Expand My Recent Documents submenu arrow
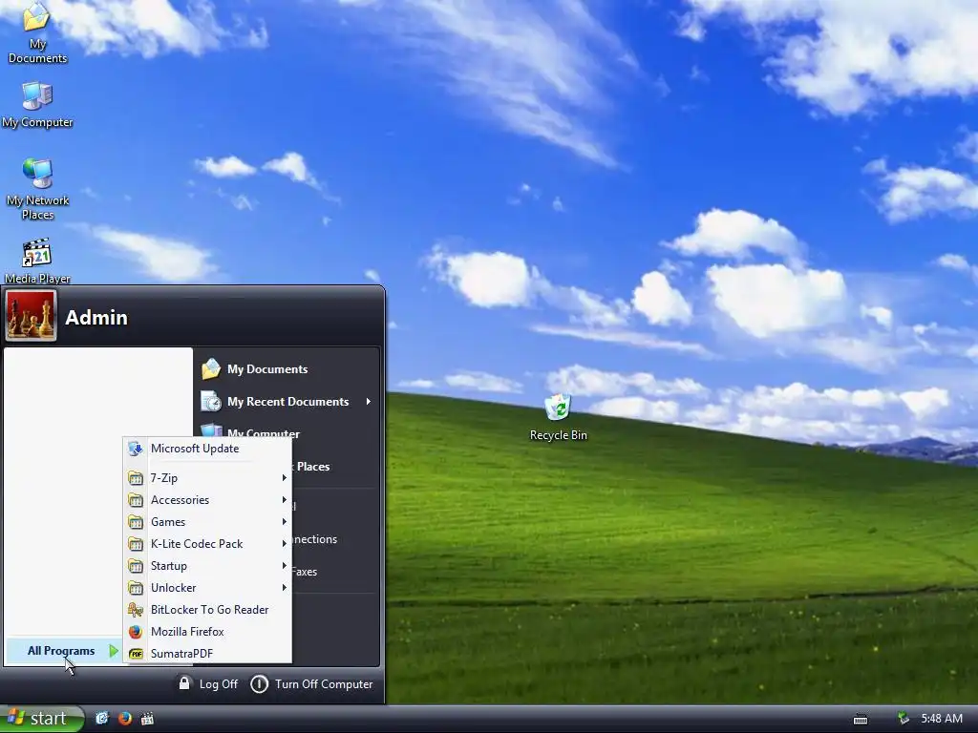The image size is (978, 733). pyautogui.click(x=368, y=402)
